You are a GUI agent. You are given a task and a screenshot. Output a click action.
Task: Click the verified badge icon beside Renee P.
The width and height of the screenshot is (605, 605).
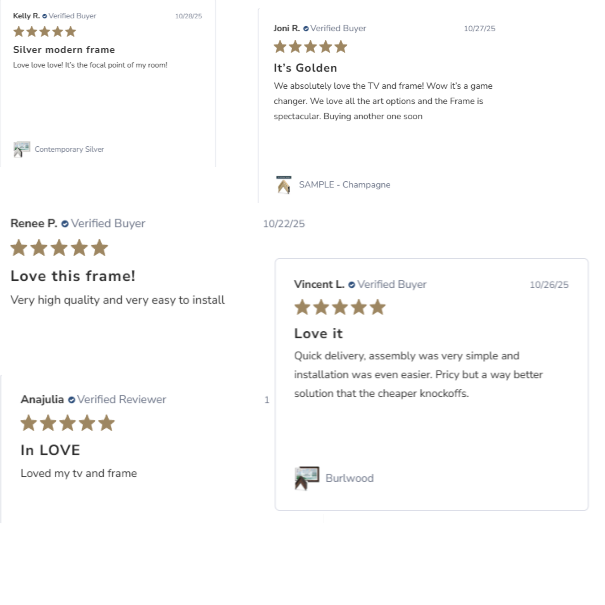pos(65,224)
